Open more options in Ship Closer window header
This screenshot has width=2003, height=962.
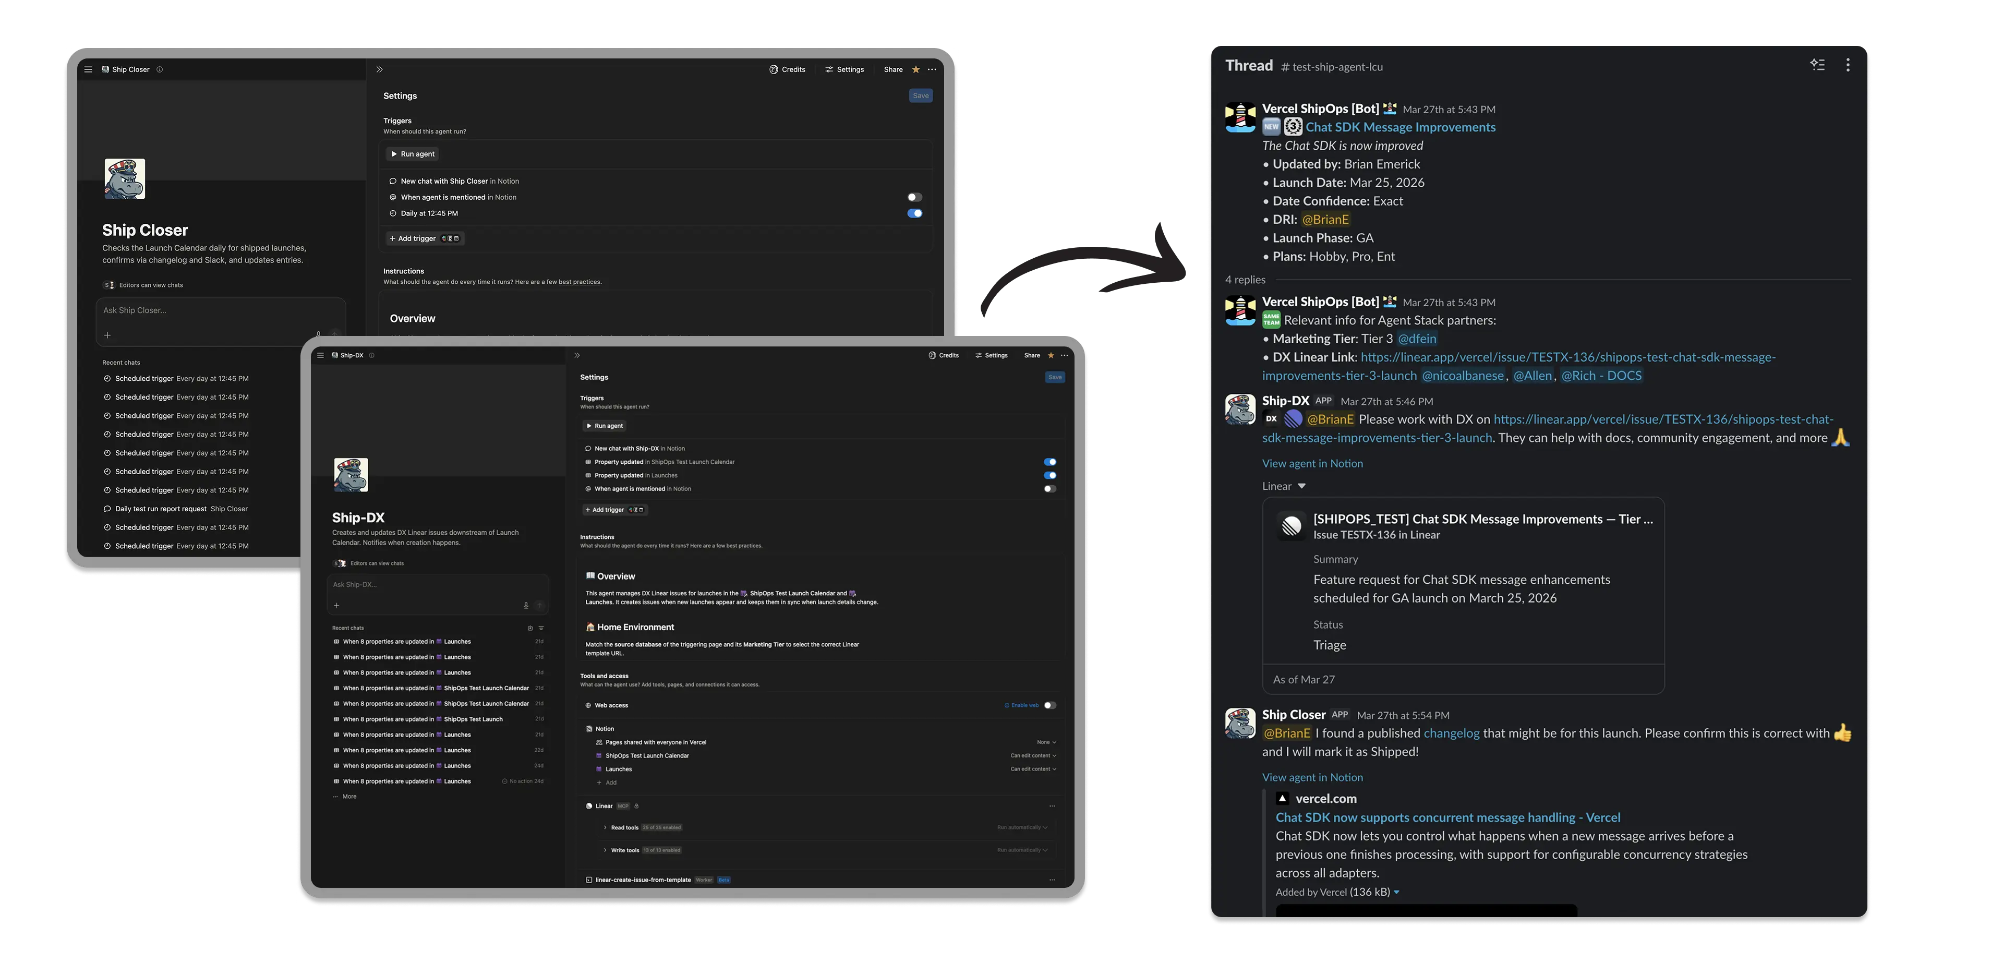pyautogui.click(x=932, y=69)
